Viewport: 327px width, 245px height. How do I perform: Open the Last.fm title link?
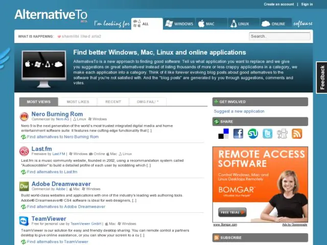click(x=42, y=149)
